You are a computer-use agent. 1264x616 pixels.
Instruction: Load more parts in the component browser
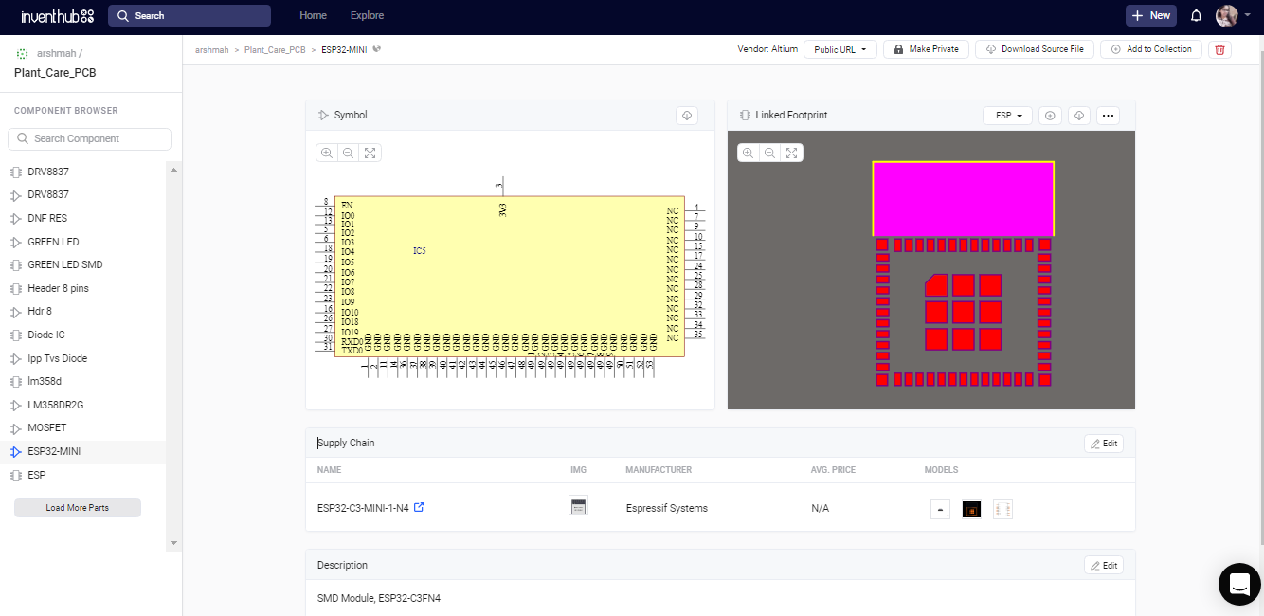78,508
